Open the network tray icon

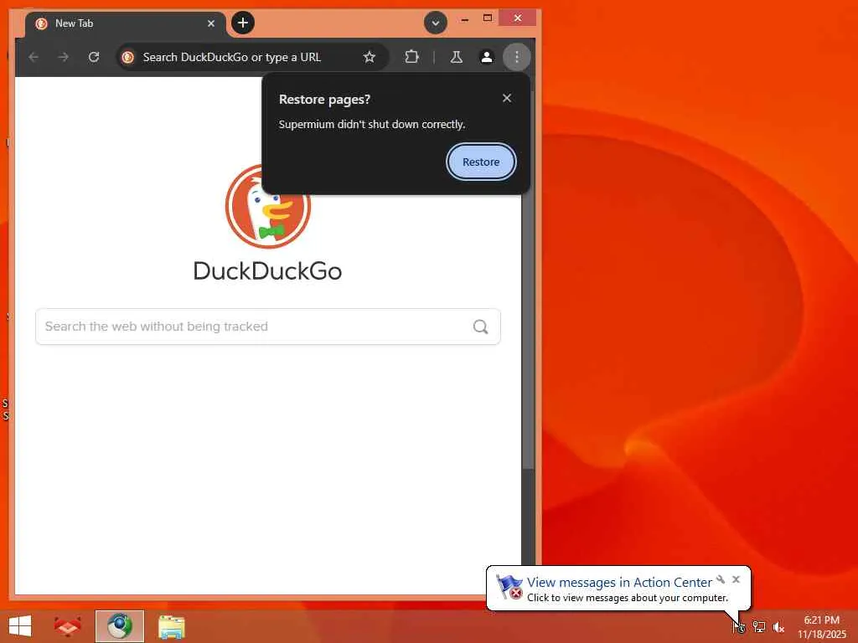coord(758,626)
